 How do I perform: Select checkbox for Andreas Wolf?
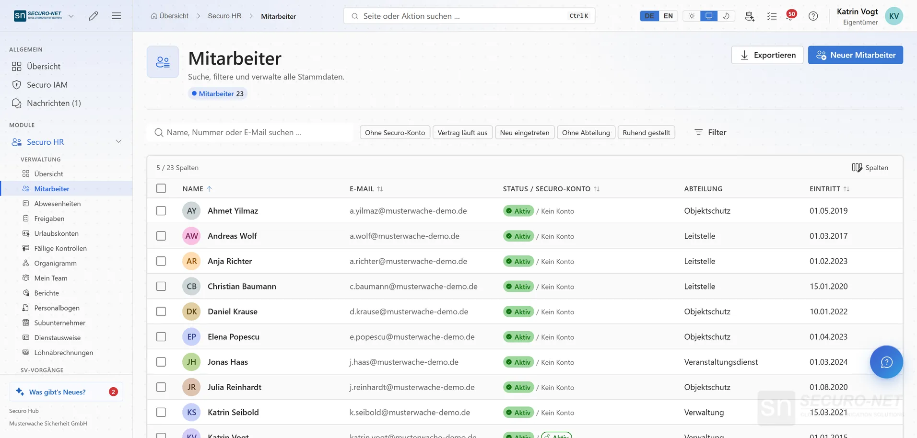161,236
